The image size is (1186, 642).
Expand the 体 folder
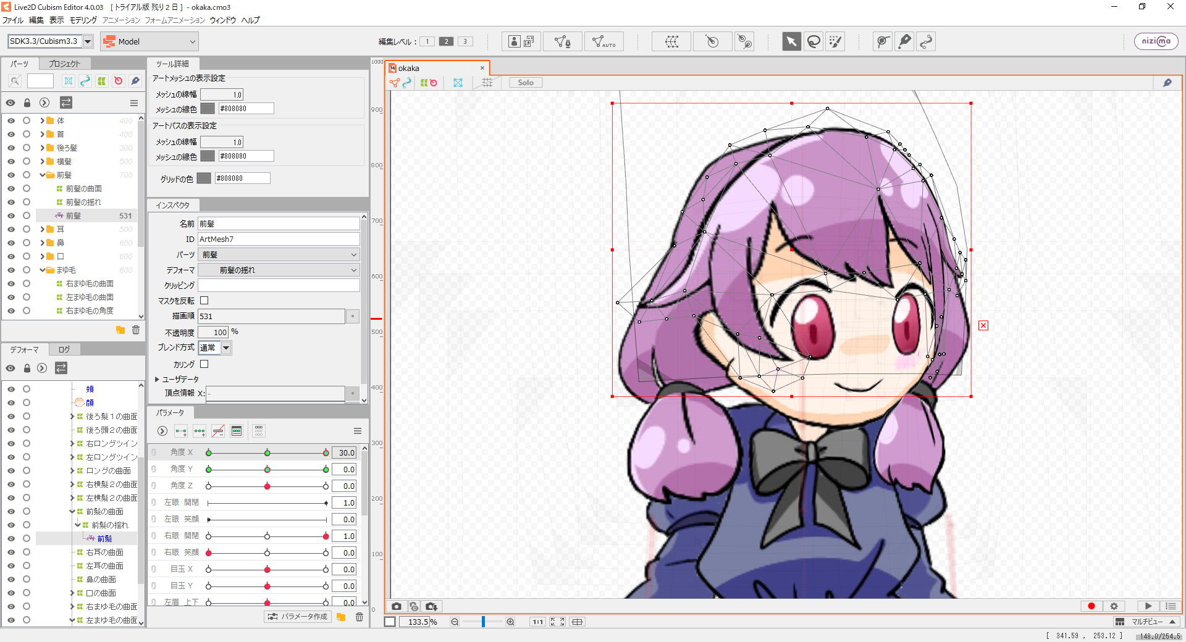pyautogui.click(x=42, y=121)
